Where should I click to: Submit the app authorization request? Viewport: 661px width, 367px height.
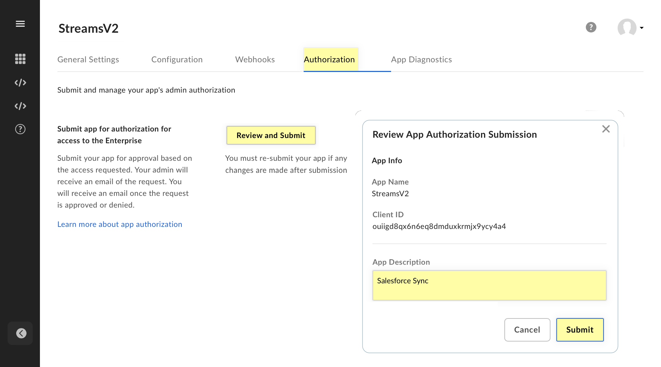click(x=580, y=330)
